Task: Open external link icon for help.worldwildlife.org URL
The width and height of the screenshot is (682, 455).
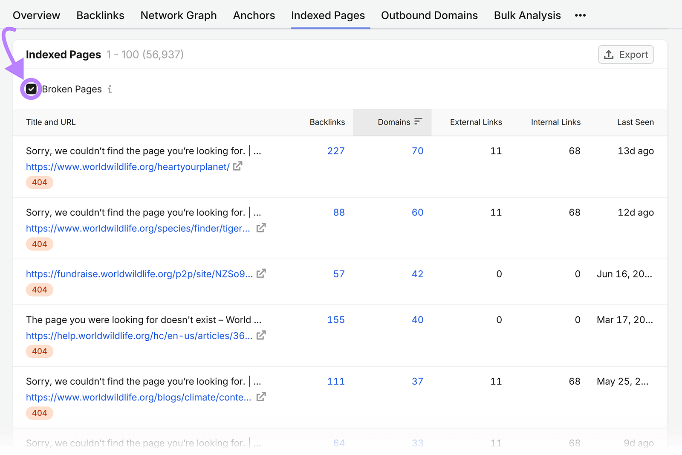Action: [x=261, y=336]
